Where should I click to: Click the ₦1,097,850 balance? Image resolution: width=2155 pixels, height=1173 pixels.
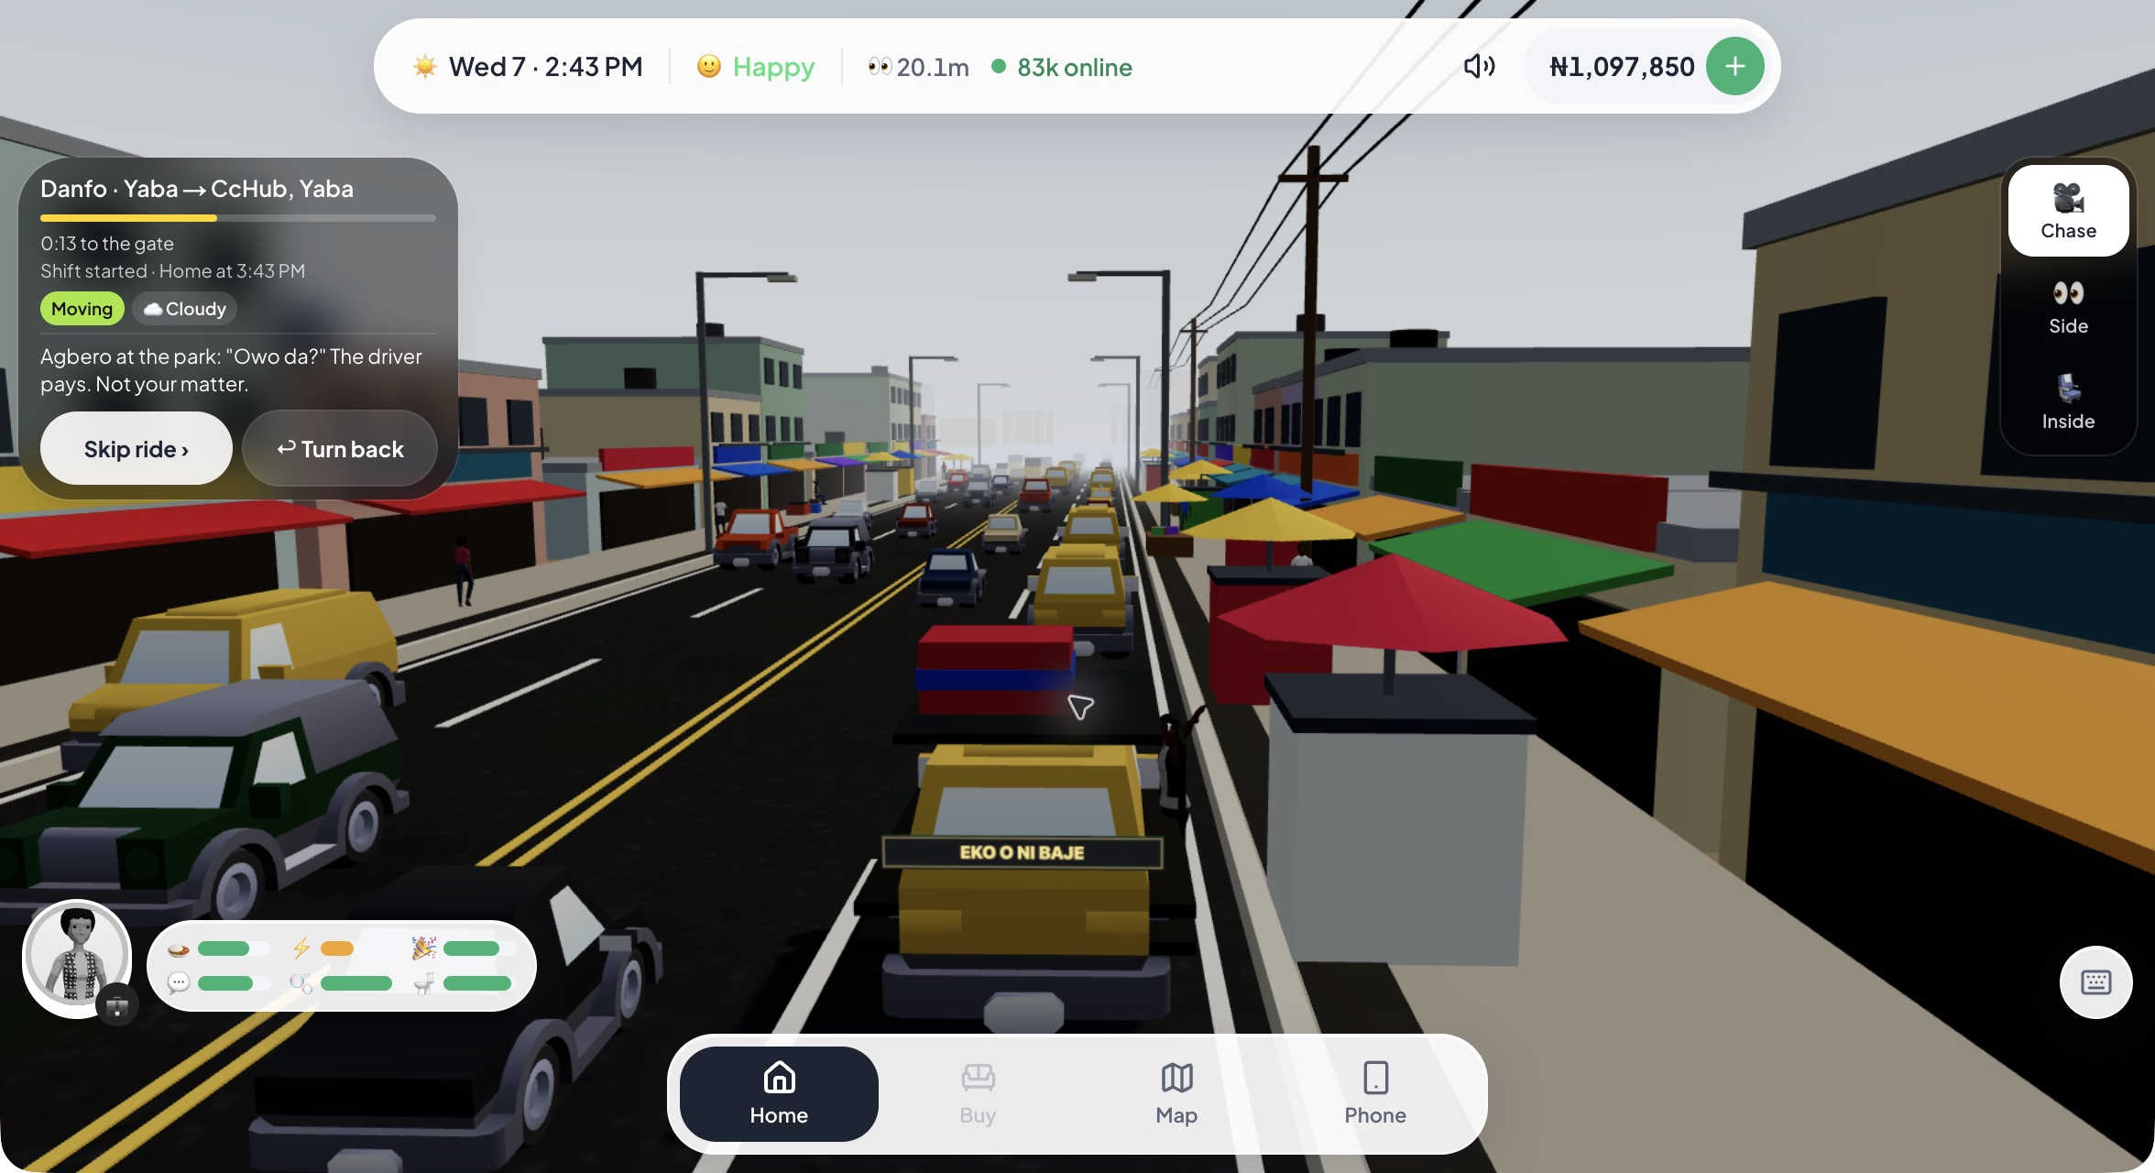tap(1622, 67)
